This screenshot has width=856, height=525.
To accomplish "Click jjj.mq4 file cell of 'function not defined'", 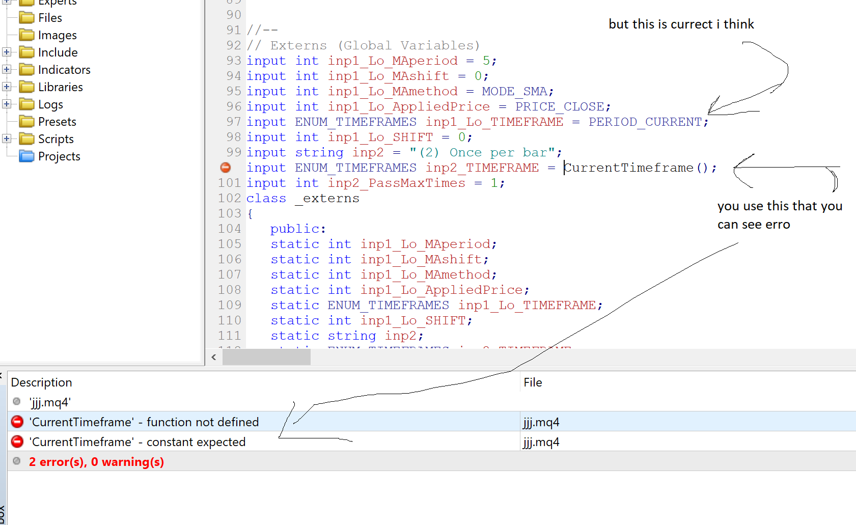I will (541, 422).
